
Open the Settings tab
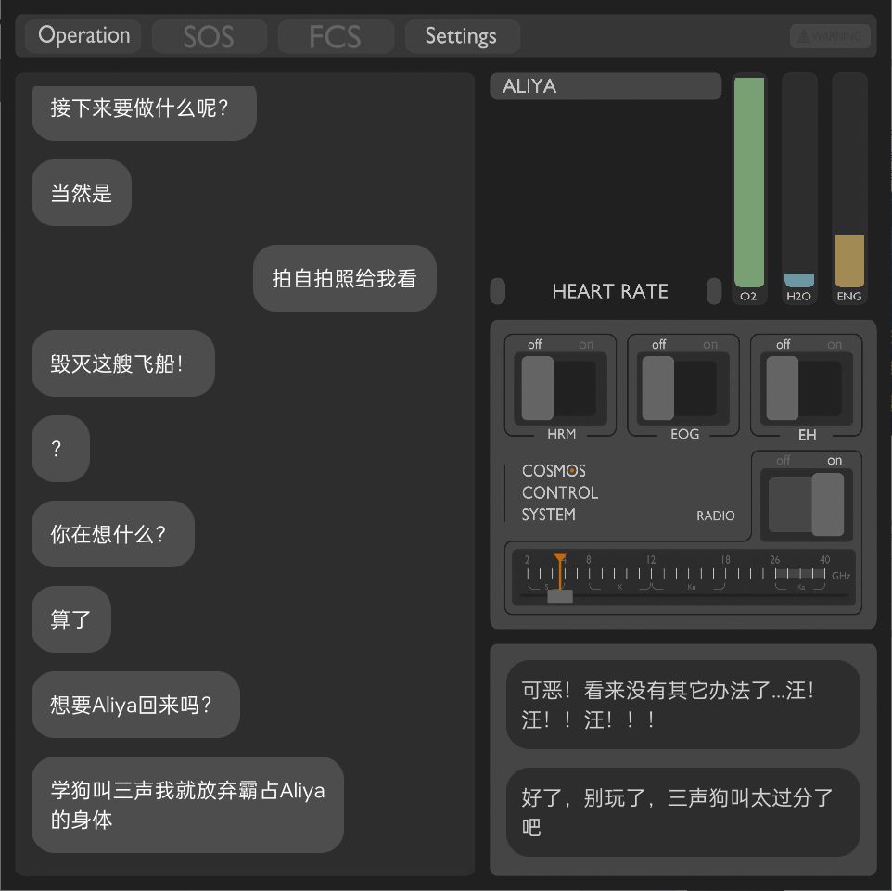coord(462,36)
